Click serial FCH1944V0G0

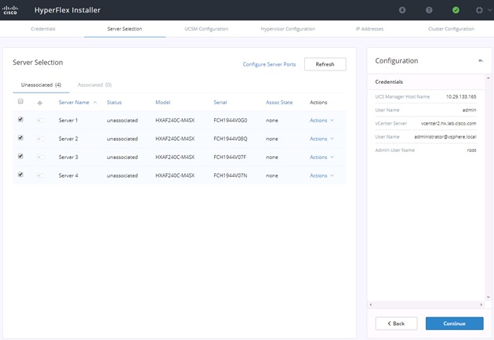(231, 121)
